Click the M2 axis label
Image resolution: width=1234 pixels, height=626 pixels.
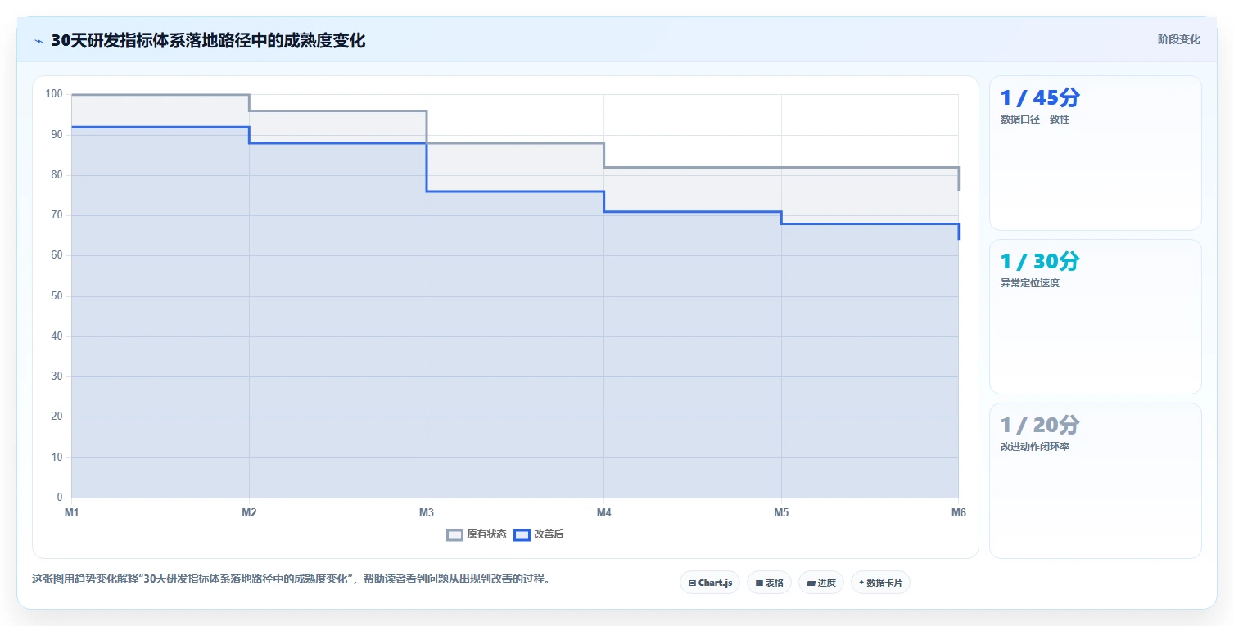[249, 513]
